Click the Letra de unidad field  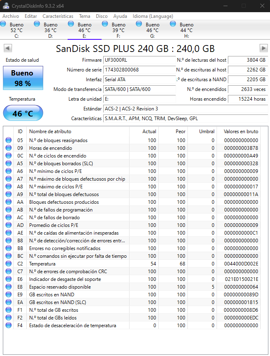coord(139,99)
